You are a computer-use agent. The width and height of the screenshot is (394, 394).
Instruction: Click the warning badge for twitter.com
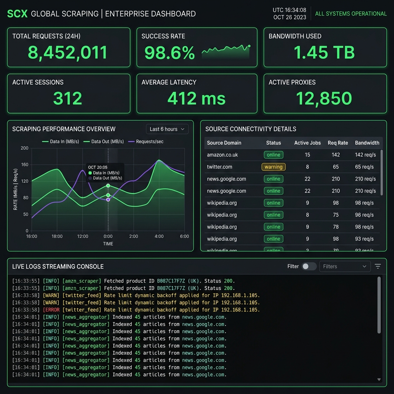(274, 167)
